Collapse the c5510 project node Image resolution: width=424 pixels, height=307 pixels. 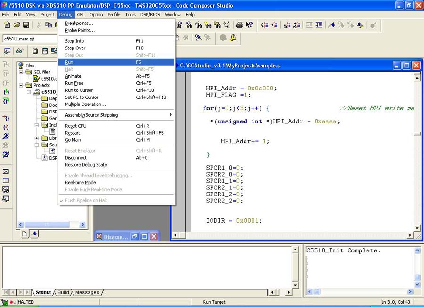[29, 92]
